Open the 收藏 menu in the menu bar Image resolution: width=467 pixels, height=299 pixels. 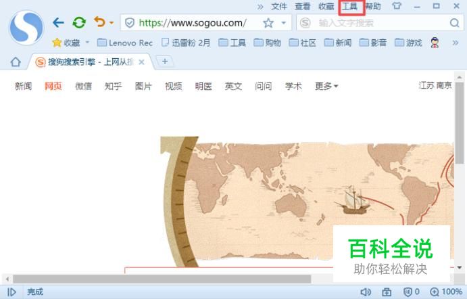(x=326, y=6)
